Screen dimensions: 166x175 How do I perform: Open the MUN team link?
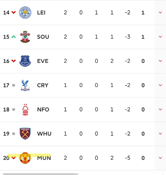(44, 158)
